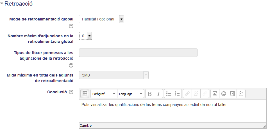Insert an ordered numbered list
Screen dimensions: 270x132
click(x=177, y=94)
